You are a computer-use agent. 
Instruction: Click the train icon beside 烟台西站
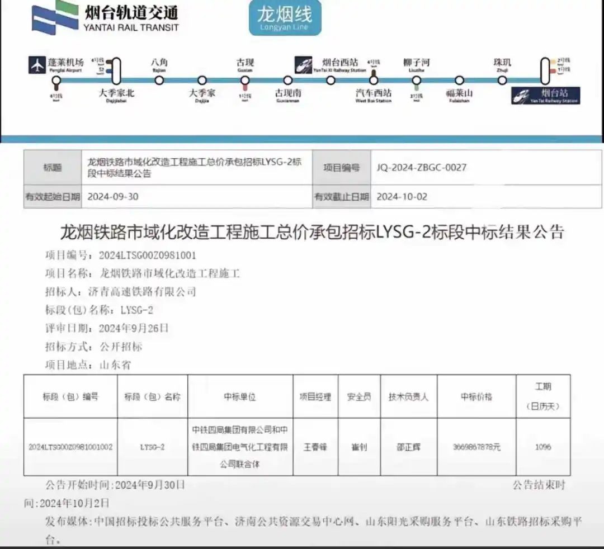(x=304, y=65)
